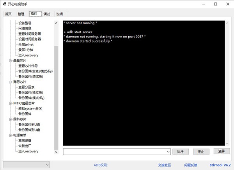Open the 调试 tab

coord(47,14)
